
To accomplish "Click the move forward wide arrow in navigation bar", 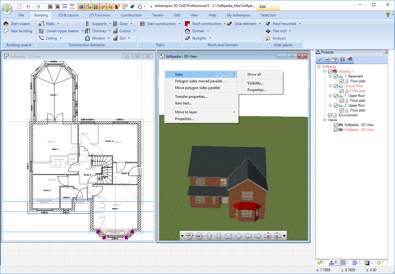I will coord(229,236).
